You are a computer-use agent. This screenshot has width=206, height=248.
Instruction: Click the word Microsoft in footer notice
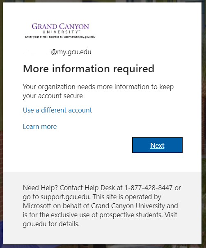[37, 206]
